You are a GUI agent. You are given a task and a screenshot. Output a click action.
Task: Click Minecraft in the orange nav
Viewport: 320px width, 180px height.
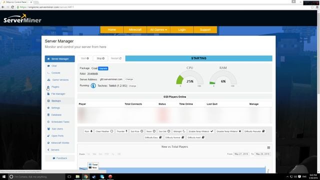click(x=135, y=29)
